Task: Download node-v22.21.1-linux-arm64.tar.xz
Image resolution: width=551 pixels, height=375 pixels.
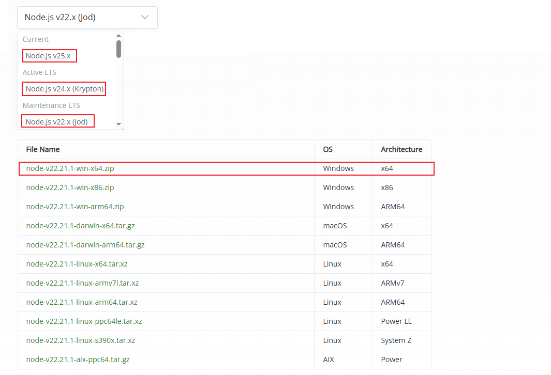Action: (82, 302)
